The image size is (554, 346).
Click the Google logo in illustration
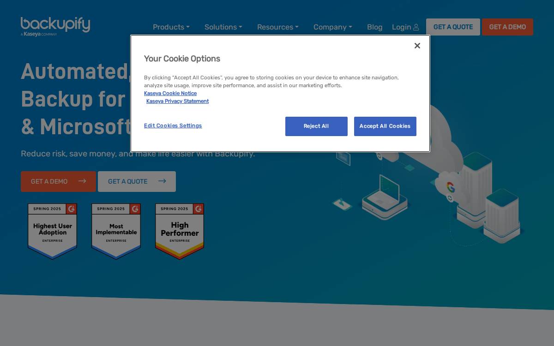[x=451, y=187]
